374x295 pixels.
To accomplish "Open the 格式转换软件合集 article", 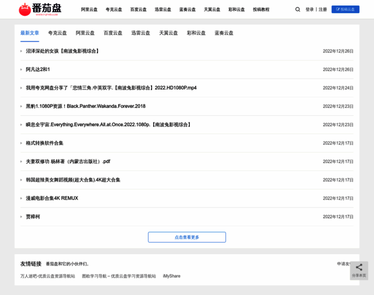I will (x=45, y=143).
